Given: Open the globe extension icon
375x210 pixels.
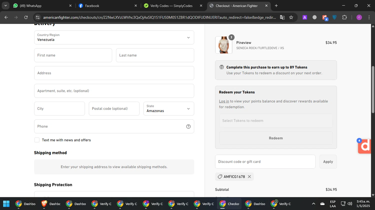Looking at the screenshot, I should [314, 17].
